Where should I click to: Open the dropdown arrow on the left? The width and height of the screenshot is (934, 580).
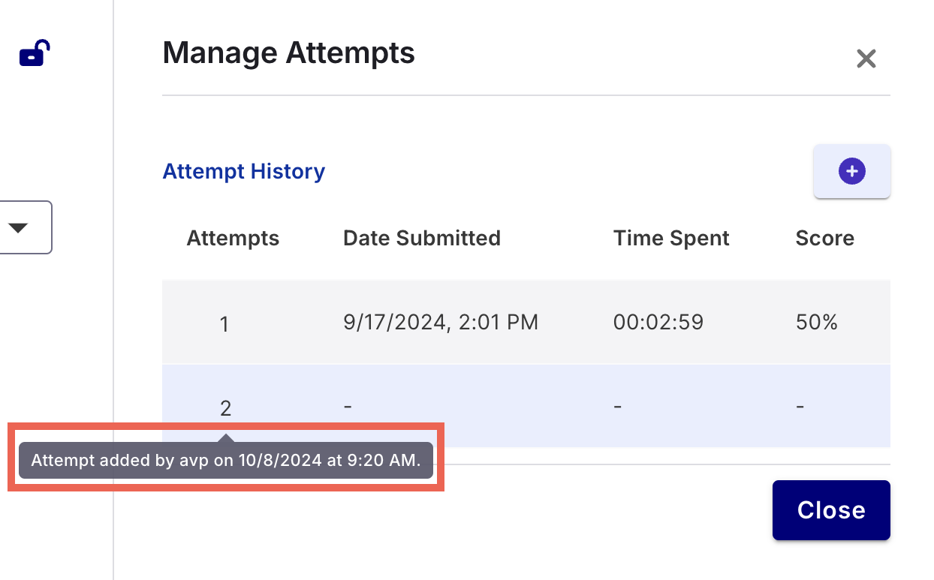19,227
